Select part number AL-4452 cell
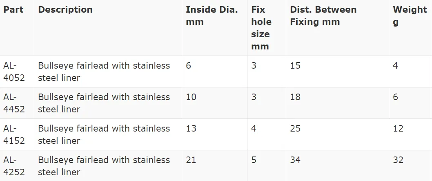The height and width of the screenshot is (181, 432). point(14,103)
